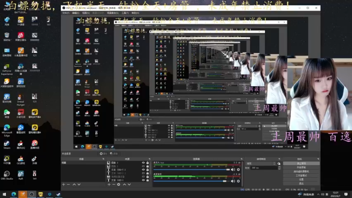Viewport: 352px width, 198px height.
Task: Open the 抖音 desktop shortcut
Action: pos(34,160)
